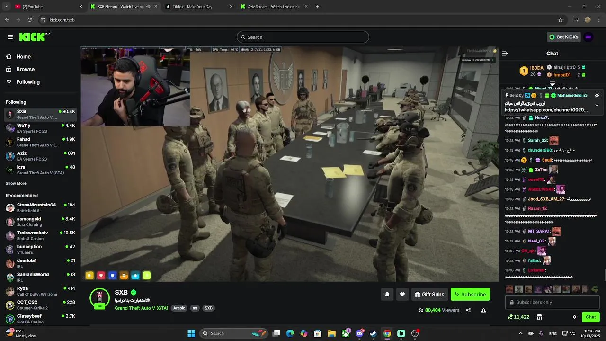Hide the pinned chat message
Image resolution: width=606 pixels, height=341 pixels.
pyautogui.click(x=597, y=95)
